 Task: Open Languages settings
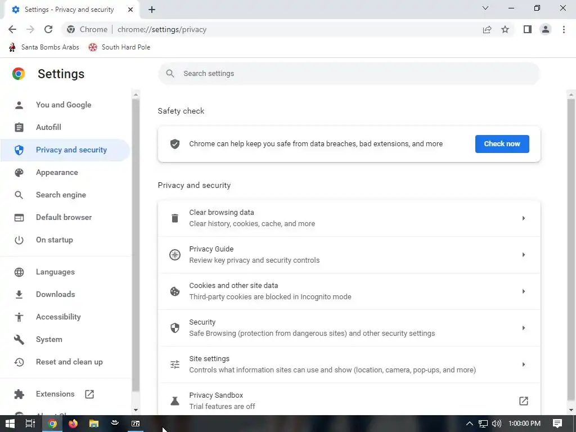(x=65, y=272)
